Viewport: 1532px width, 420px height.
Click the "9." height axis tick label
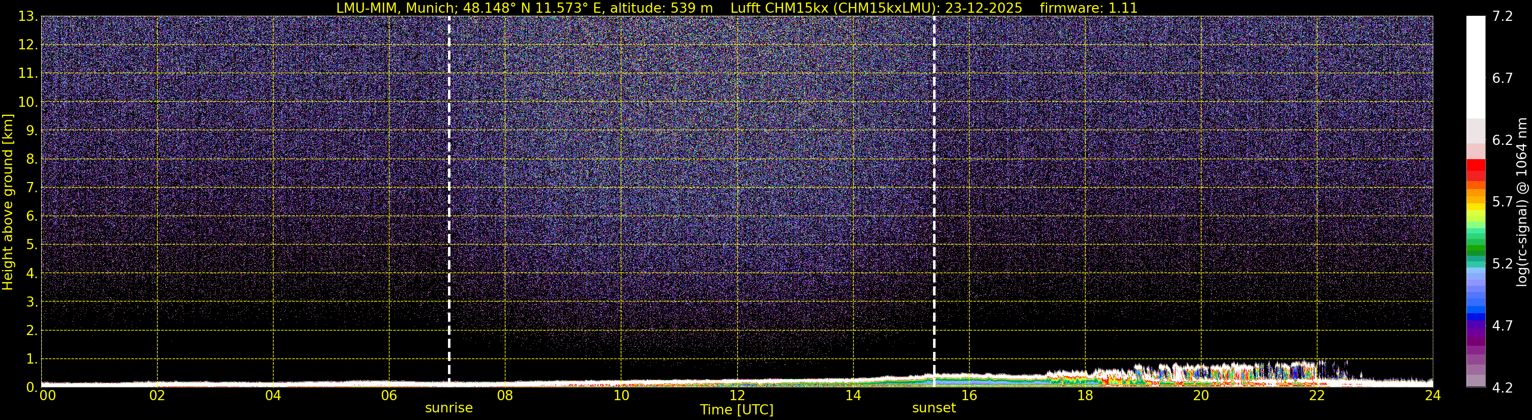click(32, 130)
